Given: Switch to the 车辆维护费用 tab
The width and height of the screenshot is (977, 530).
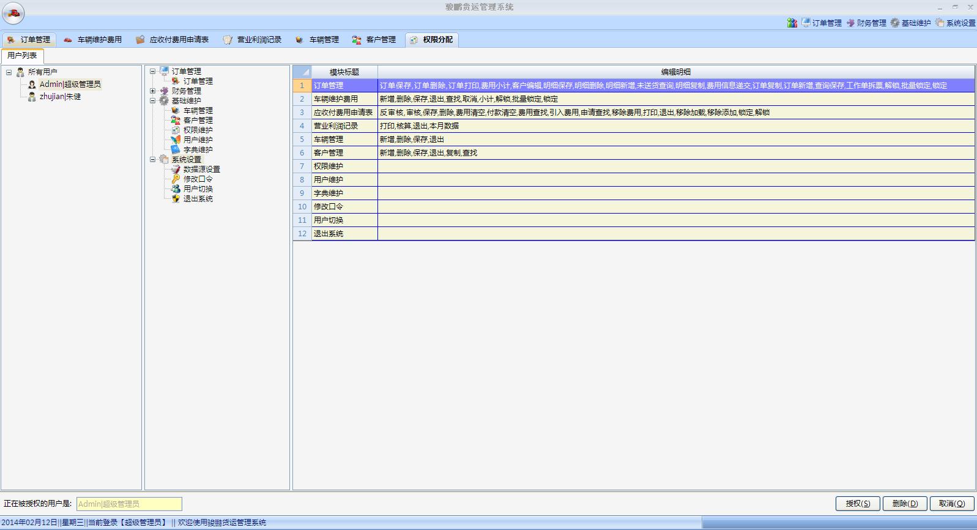Looking at the screenshot, I should coord(93,40).
